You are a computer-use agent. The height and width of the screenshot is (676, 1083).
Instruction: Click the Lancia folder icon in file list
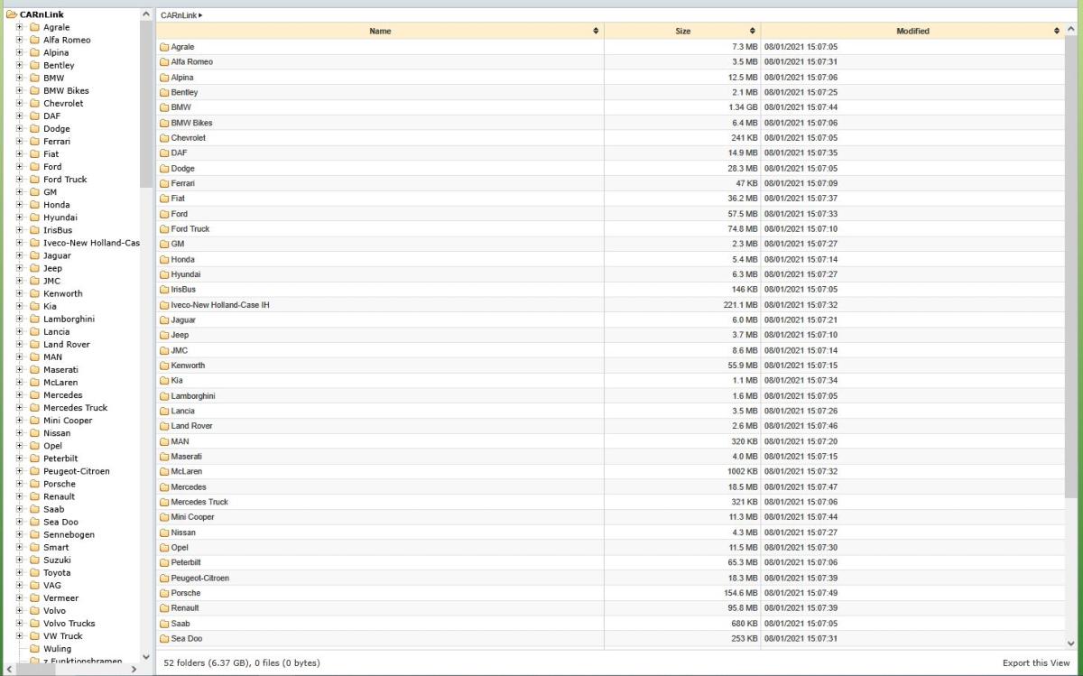pyautogui.click(x=164, y=412)
